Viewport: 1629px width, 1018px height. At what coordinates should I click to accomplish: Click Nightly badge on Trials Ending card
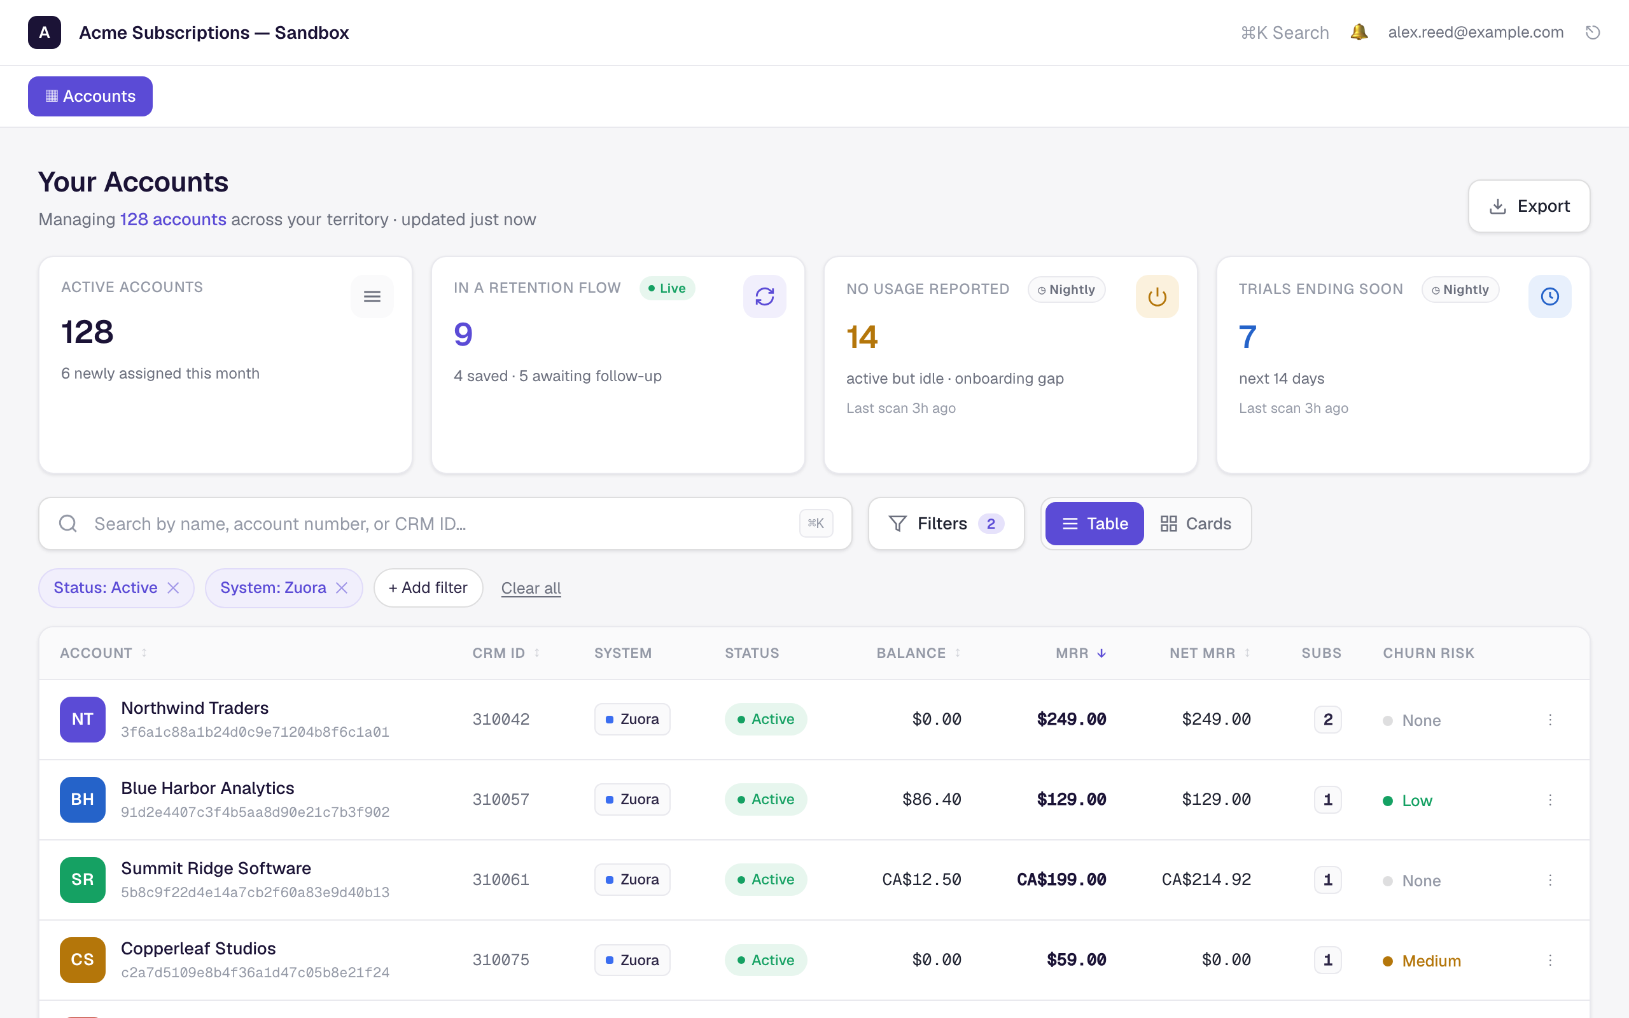point(1460,289)
